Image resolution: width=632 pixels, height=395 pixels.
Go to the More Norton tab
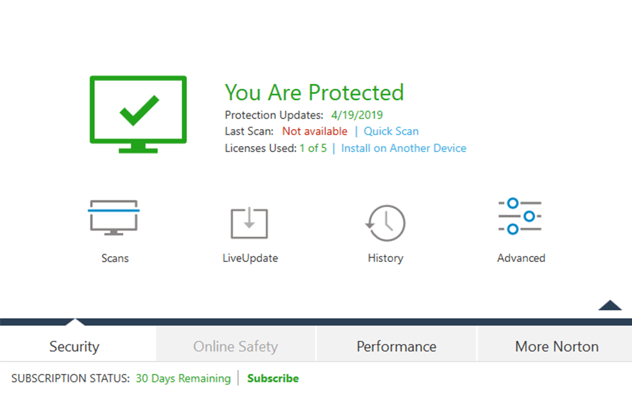[x=557, y=346]
